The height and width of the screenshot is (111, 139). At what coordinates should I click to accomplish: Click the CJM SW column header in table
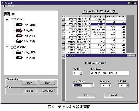pos(121,17)
